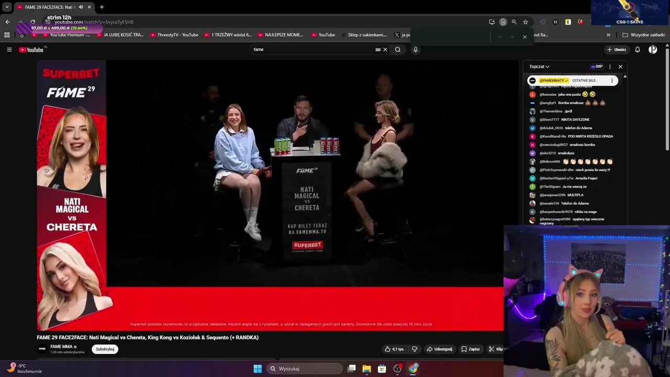Image resolution: width=670 pixels, height=377 pixels.
Task: Open the pinned message three dots menu
Action: coord(612,81)
